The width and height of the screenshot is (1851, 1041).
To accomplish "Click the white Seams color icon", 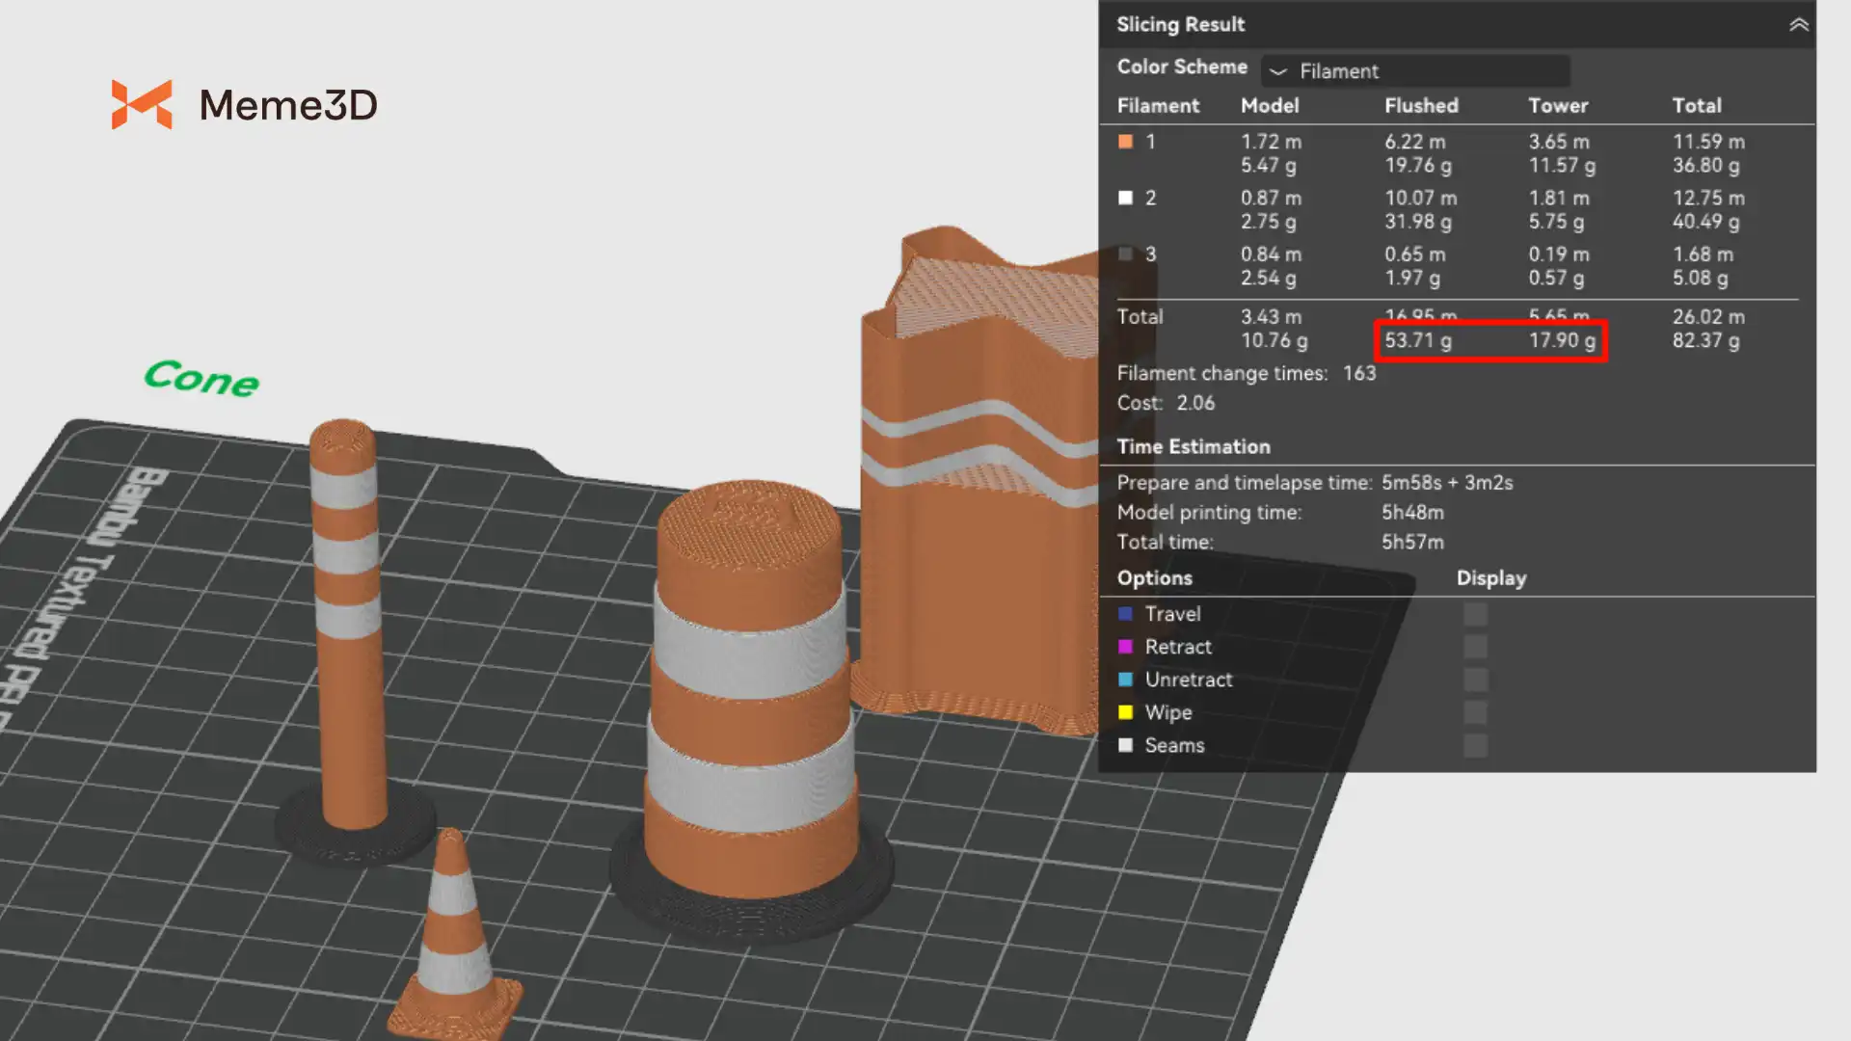I will click(1125, 745).
